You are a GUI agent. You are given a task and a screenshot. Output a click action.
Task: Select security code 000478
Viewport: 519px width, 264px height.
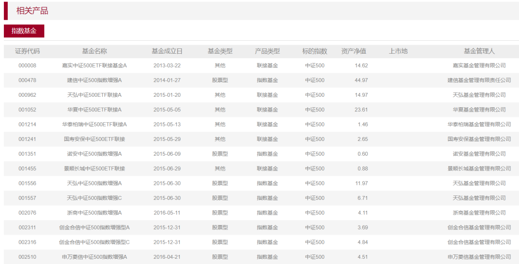tap(27, 80)
